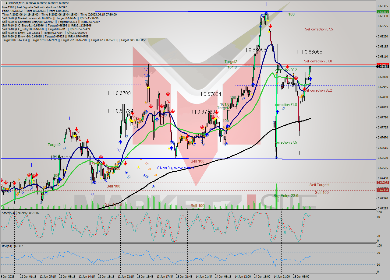The height and width of the screenshot is (280, 390).
Task: Click the '12 Jun 22:15' time axis label
Action: 126,277
